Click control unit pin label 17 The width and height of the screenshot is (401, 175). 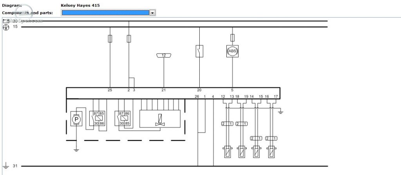click(x=276, y=96)
